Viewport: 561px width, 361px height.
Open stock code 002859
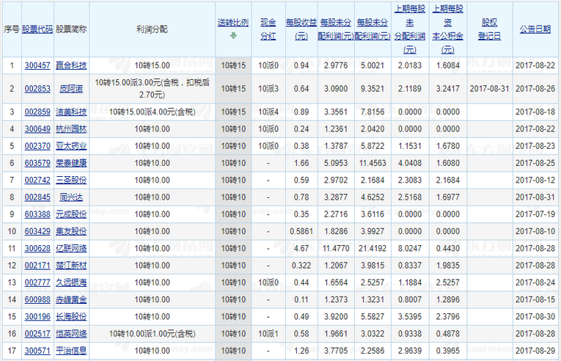(x=37, y=112)
